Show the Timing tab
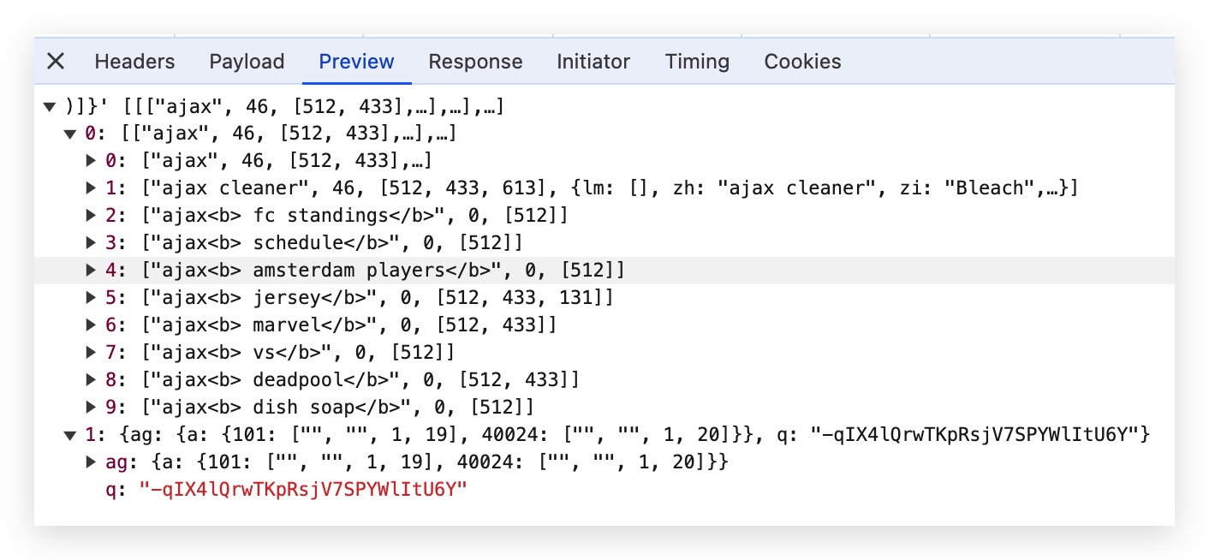This screenshot has height=560, width=1209. click(x=697, y=62)
